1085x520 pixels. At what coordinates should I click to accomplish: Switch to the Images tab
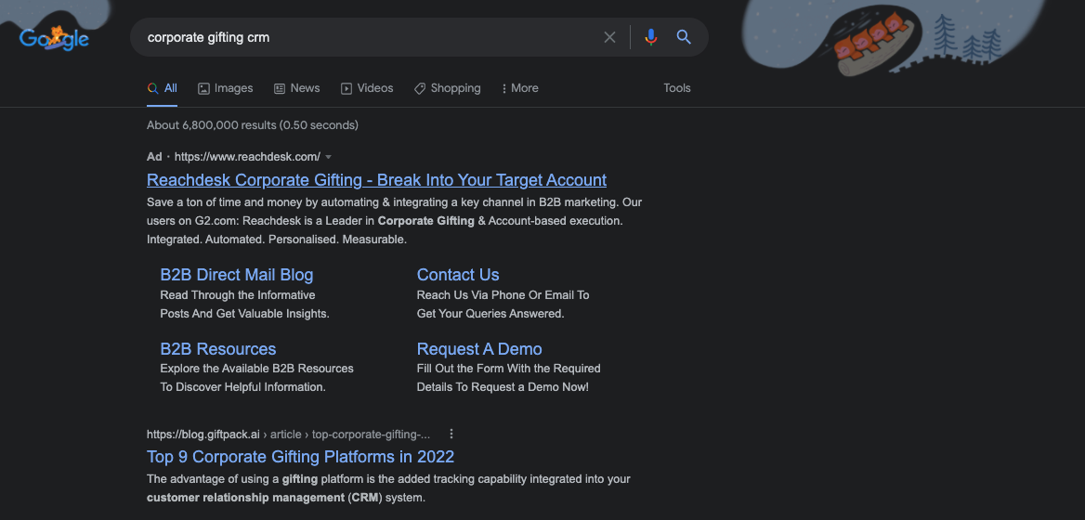tap(225, 88)
